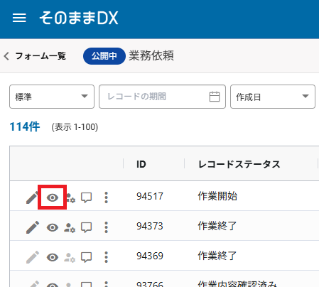Click 作業終了 status of record 94373

click(217, 226)
